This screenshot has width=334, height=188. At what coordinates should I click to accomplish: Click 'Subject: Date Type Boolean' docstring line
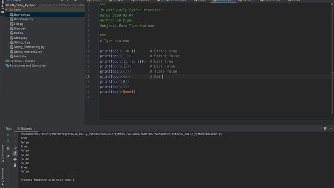(127, 26)
